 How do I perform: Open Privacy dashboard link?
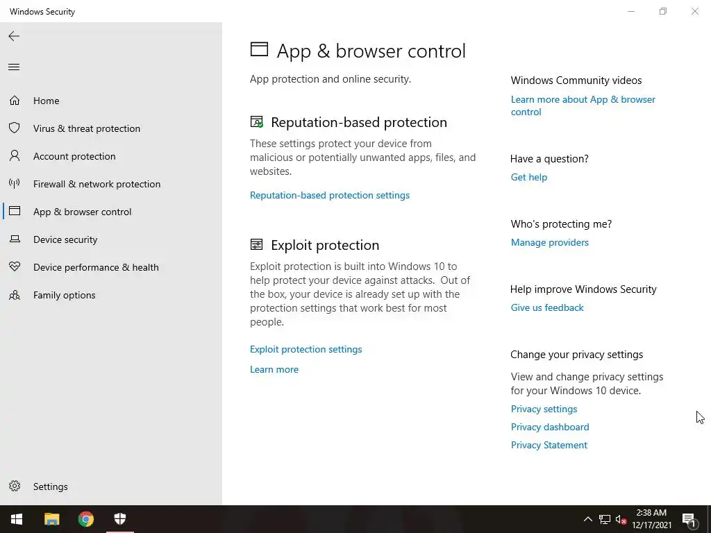point(550,427)
